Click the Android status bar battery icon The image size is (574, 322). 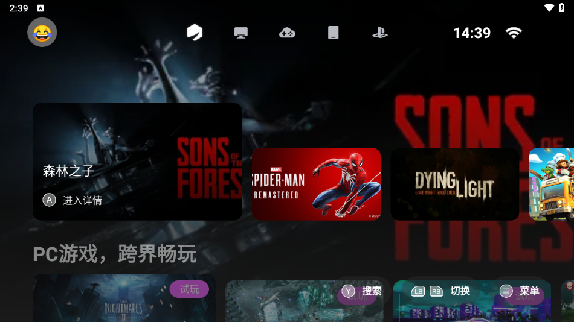coord(562,8)
